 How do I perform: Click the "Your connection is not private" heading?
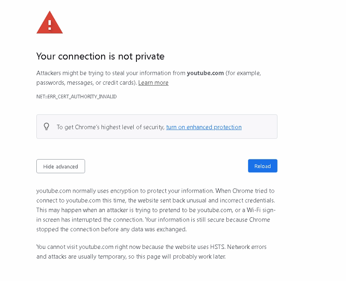point(100,57)
